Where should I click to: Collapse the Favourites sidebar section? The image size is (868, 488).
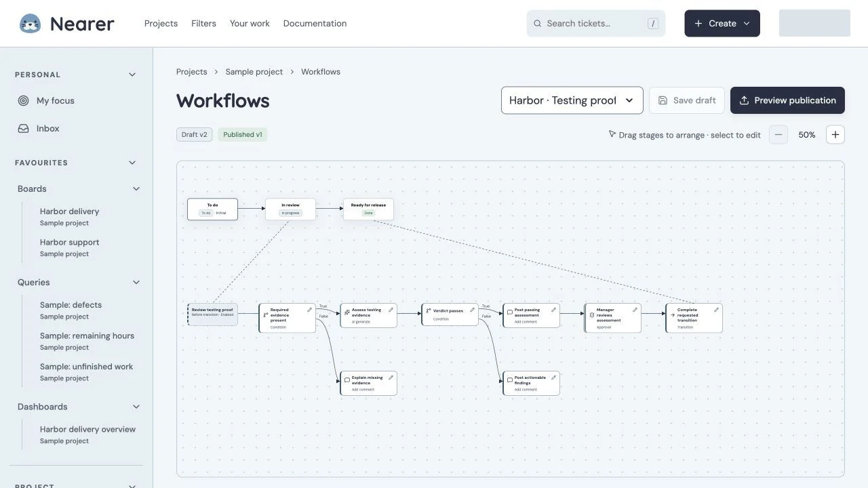click(132, 163)
